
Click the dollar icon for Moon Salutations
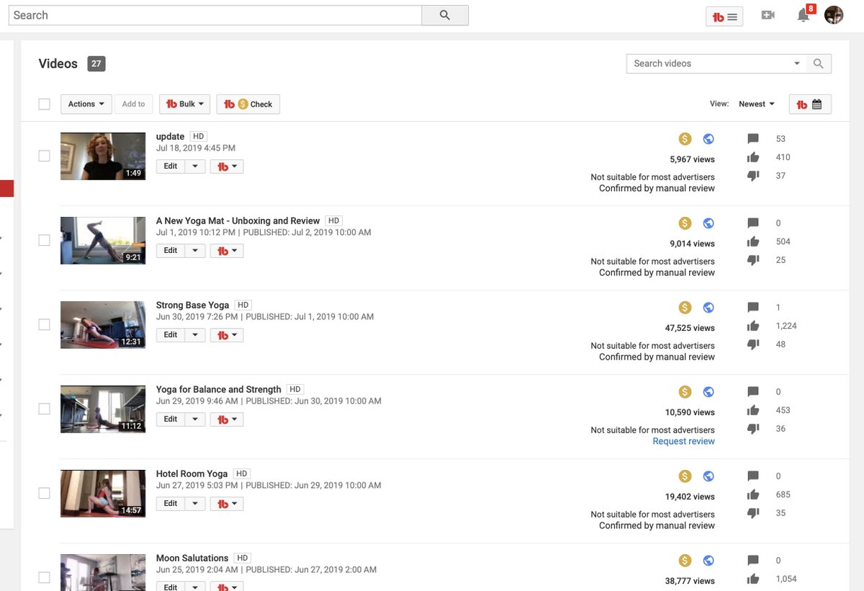point(685,561)
